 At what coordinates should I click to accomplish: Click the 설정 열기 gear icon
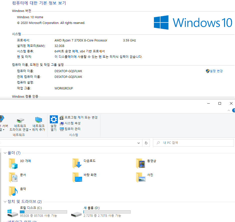click(54, 119)
